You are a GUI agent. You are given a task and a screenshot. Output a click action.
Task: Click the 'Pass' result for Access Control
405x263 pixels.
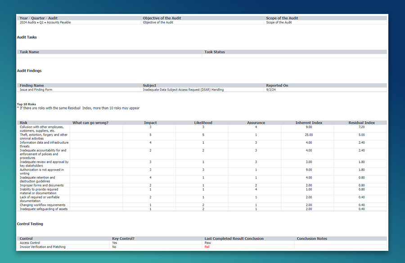click(x=207, y=243)
